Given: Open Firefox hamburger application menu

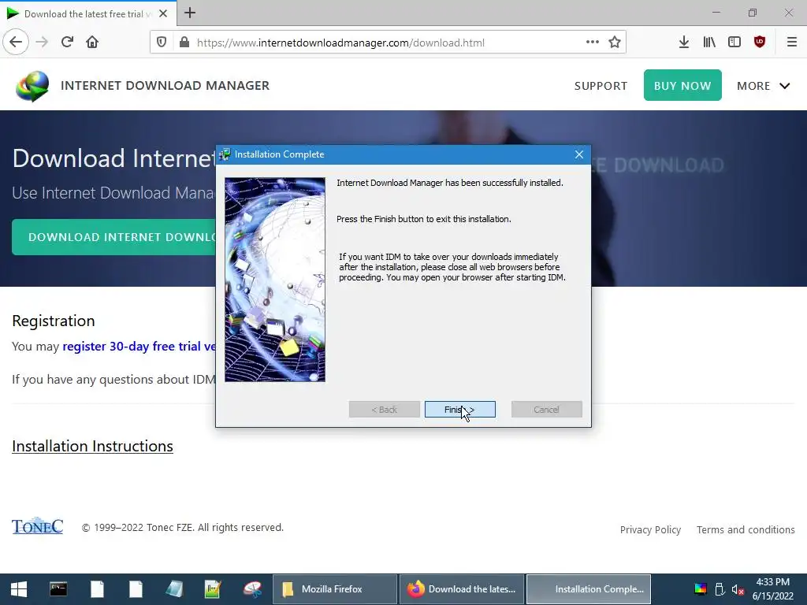Looking at the screenshot, I should click(792, 43).
